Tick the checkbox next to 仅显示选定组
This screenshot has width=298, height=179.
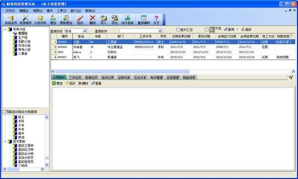coord(207,30)
